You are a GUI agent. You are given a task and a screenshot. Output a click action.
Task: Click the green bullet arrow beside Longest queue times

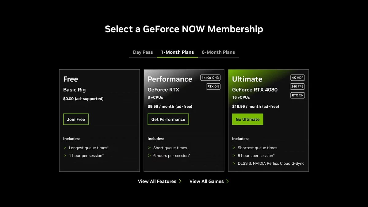65,148
